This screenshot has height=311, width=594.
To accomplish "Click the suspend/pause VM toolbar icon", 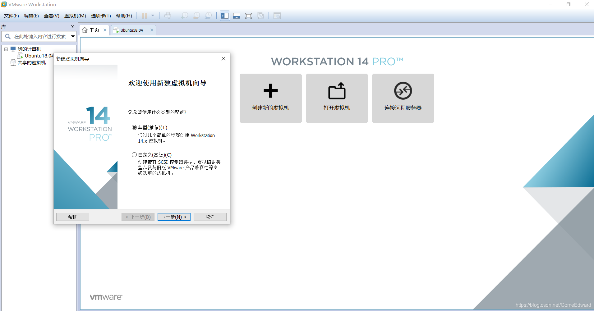I will point(145,16).
